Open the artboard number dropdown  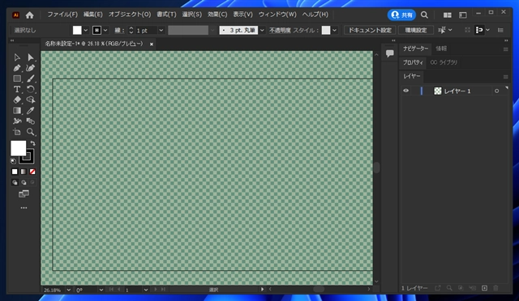pos(146,290)
